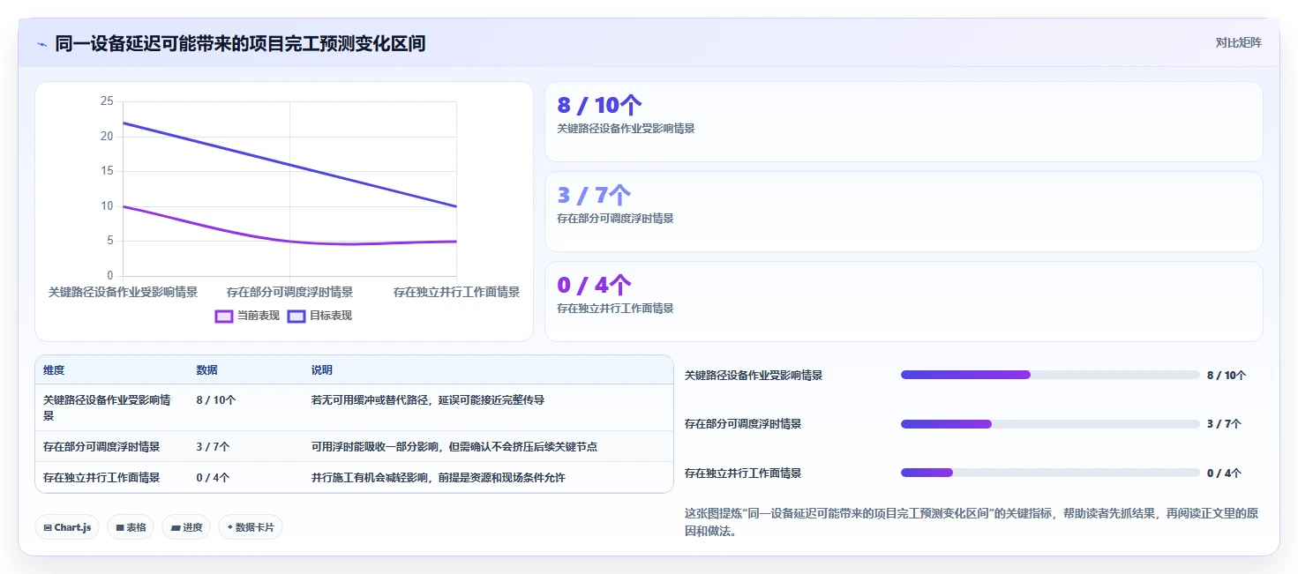Click the 3 / 7个 progress value label

tap(1224, 424)
